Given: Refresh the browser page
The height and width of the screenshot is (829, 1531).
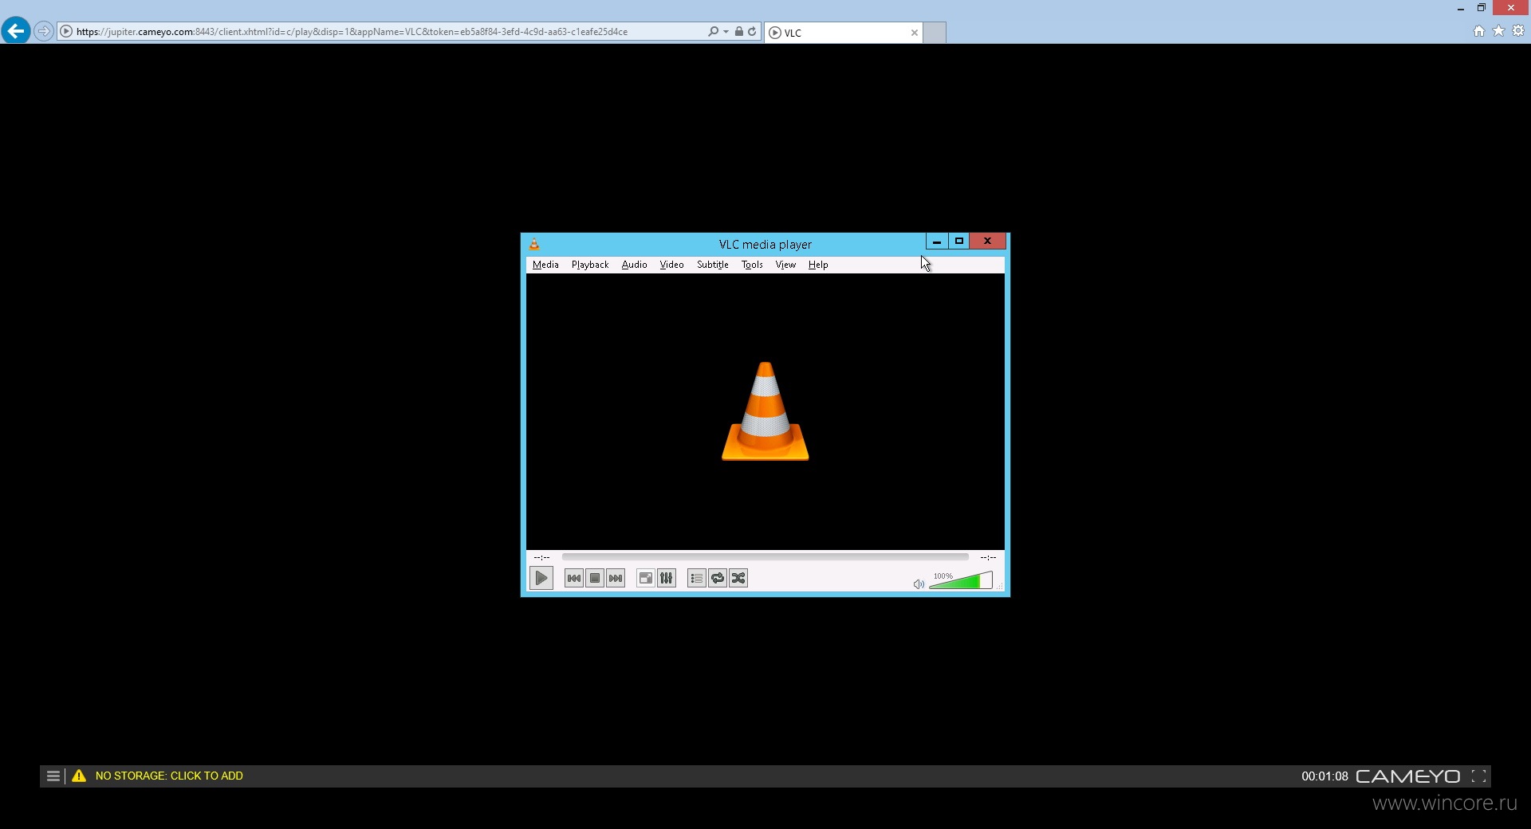Looking at the screenshot, I should (752, 31).
